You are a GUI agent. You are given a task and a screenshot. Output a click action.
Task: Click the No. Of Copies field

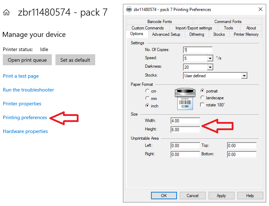pyautogui.click(x=198, y=50)
